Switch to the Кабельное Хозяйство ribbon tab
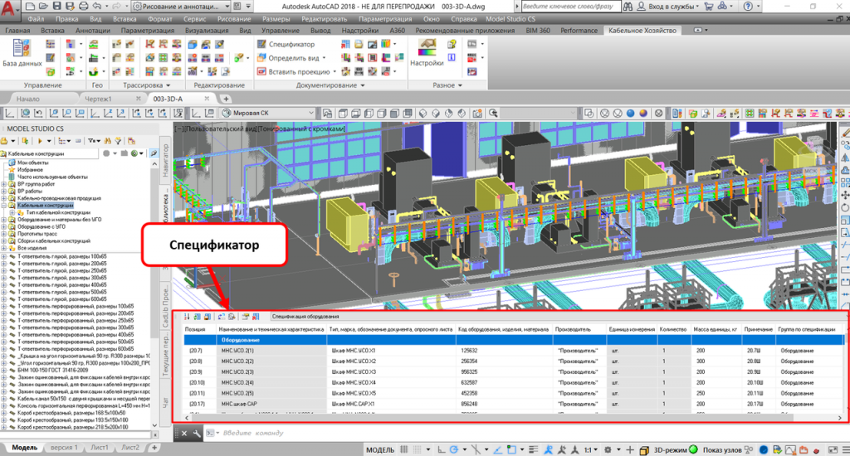The width and height of the screenshot is (850, 456). coord(642,31)
